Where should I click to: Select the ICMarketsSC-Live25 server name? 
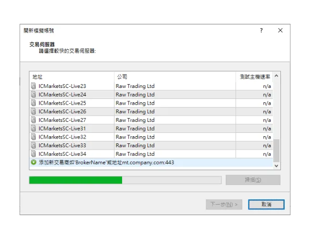(62, 103)
